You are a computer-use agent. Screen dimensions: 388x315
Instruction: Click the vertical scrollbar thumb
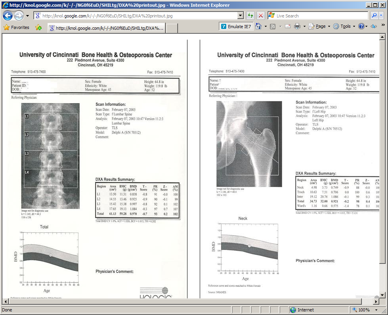382,152
